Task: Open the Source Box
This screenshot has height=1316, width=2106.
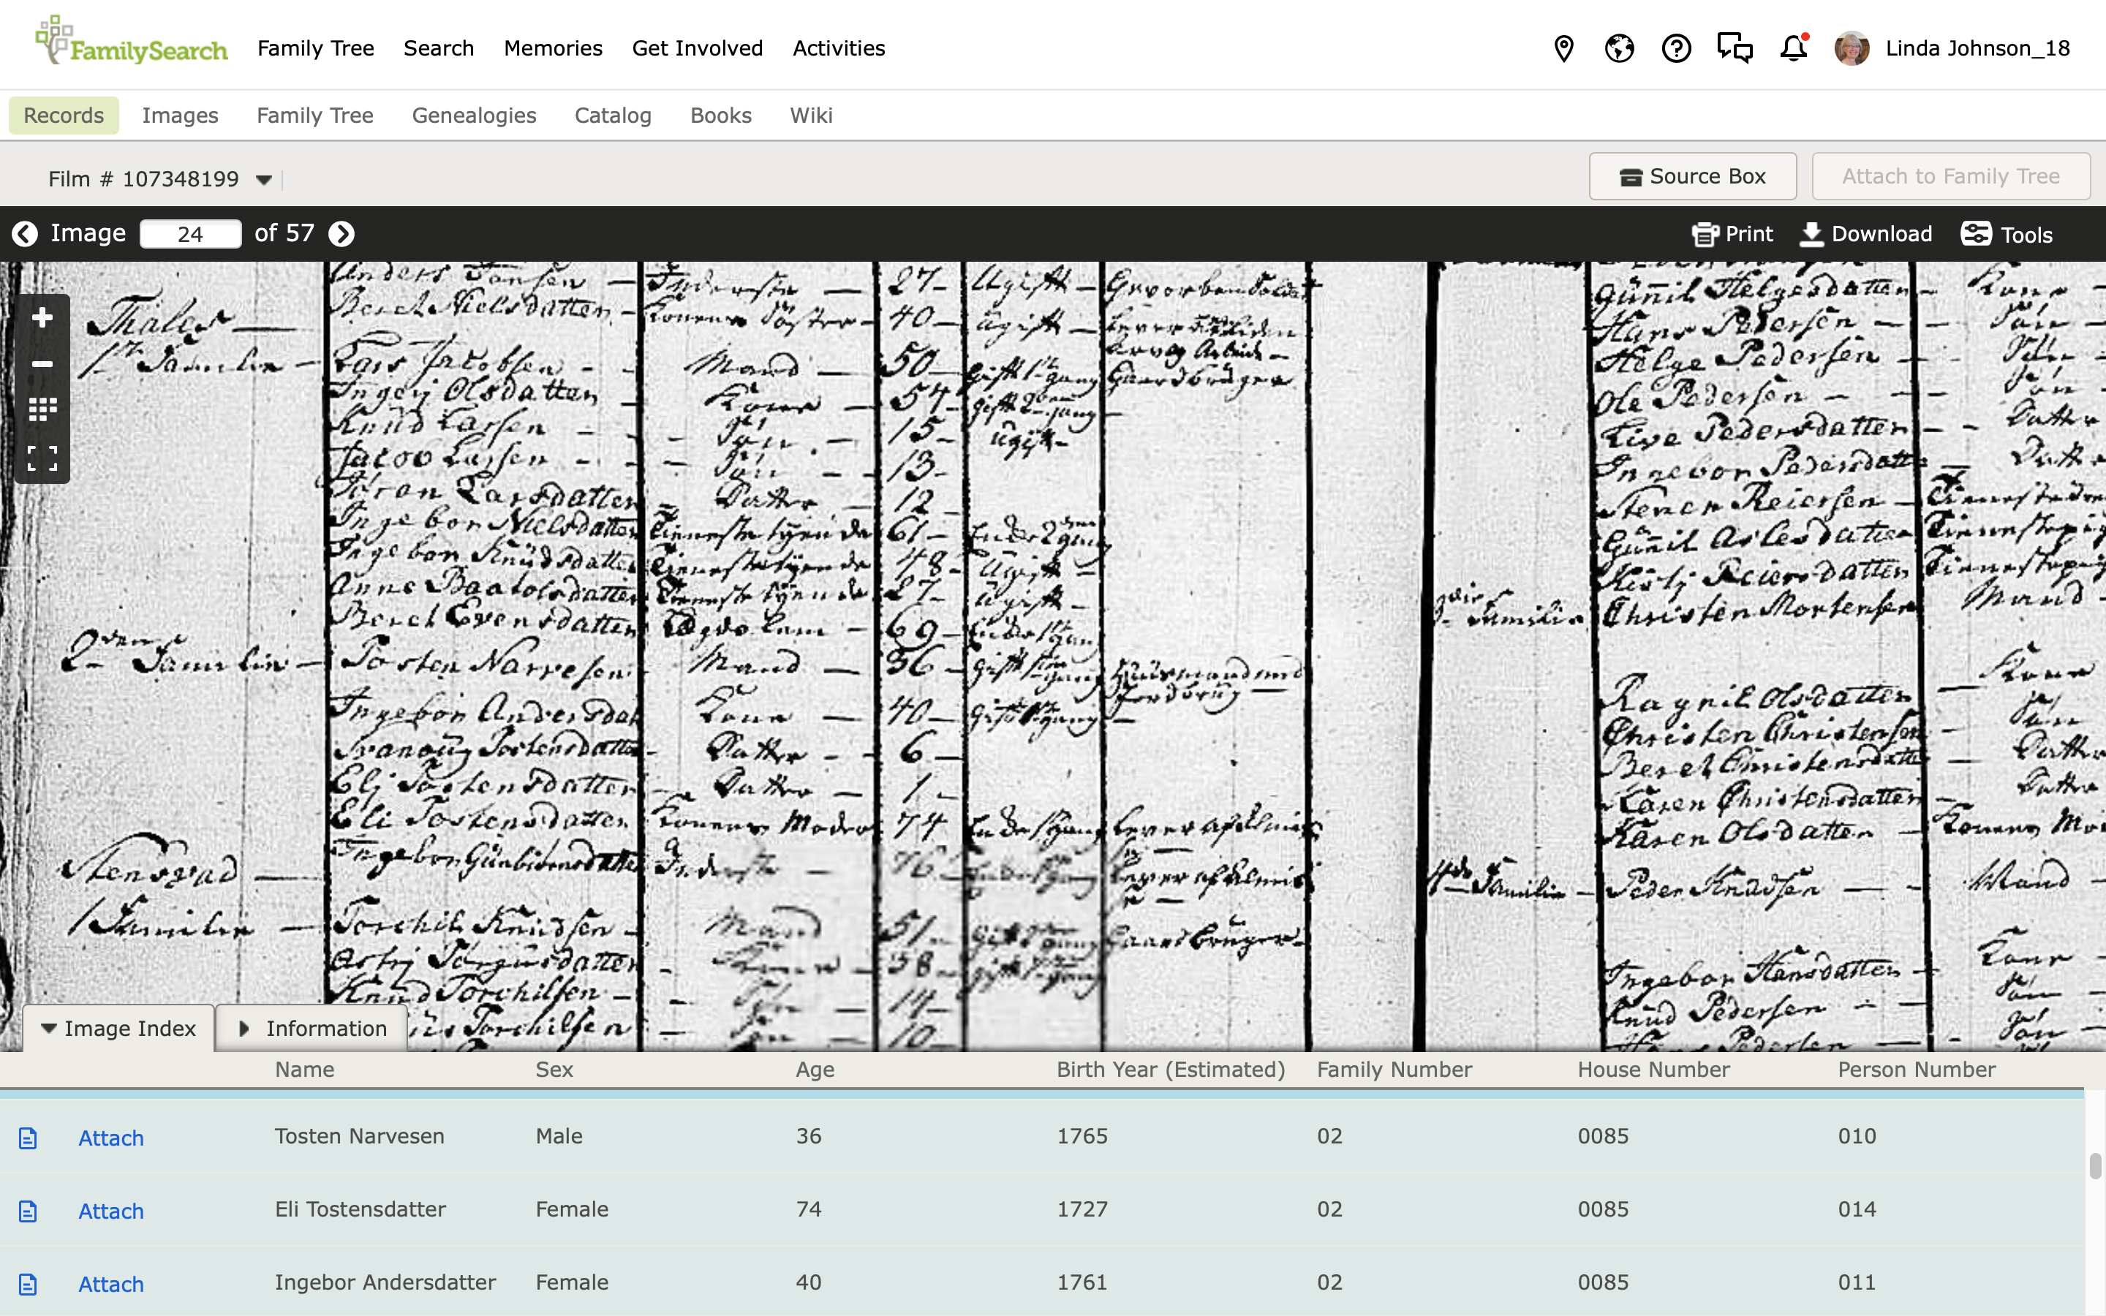Action: coord(1692,177)
